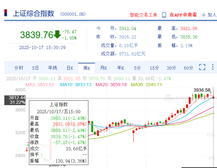217x168 pixels.
Task: Switch to the 5日 tab
Action: tap(36, 68)
